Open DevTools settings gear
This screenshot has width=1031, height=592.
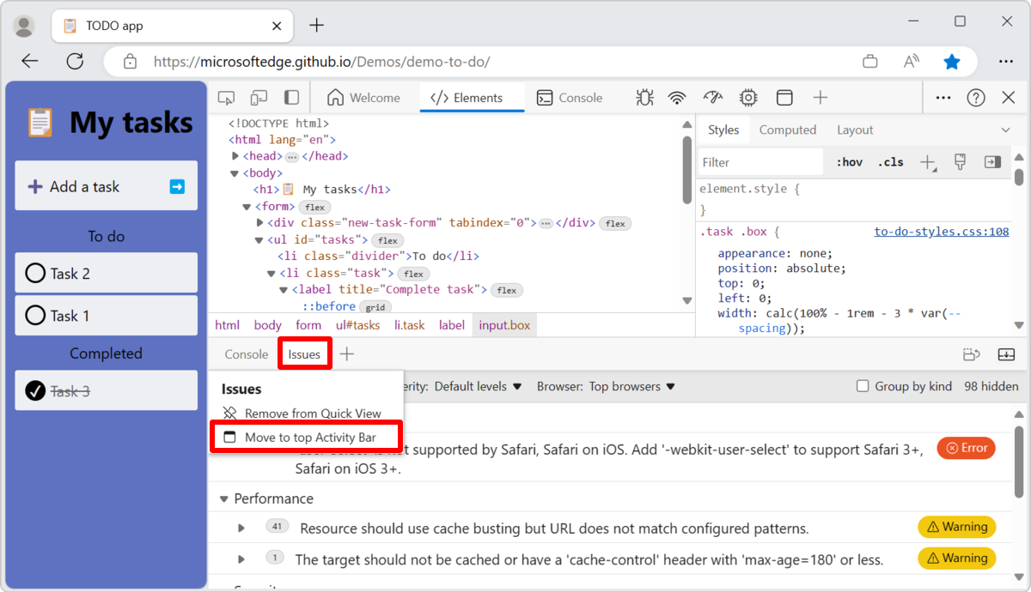(x=748, y=98)
